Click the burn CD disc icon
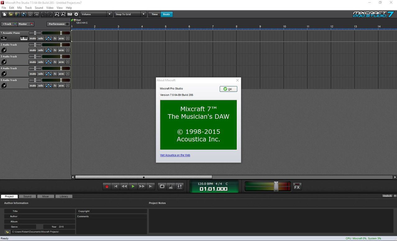This screenshot has width=397, height=241. 30,14
